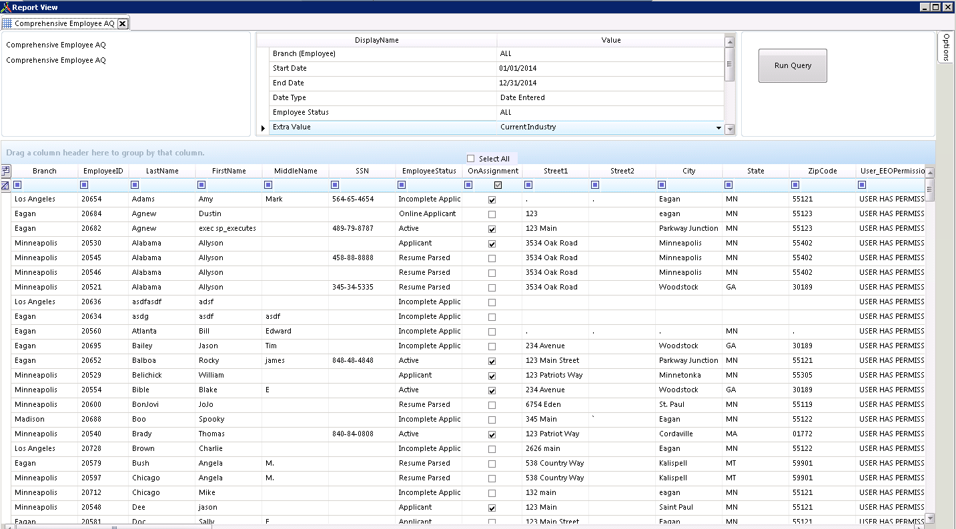The width and height of the screenshot is (956, 529).
Task: Toggle the OnAssignment filter row checkbox
Action: pyautogui.click(x=498, y=185)
